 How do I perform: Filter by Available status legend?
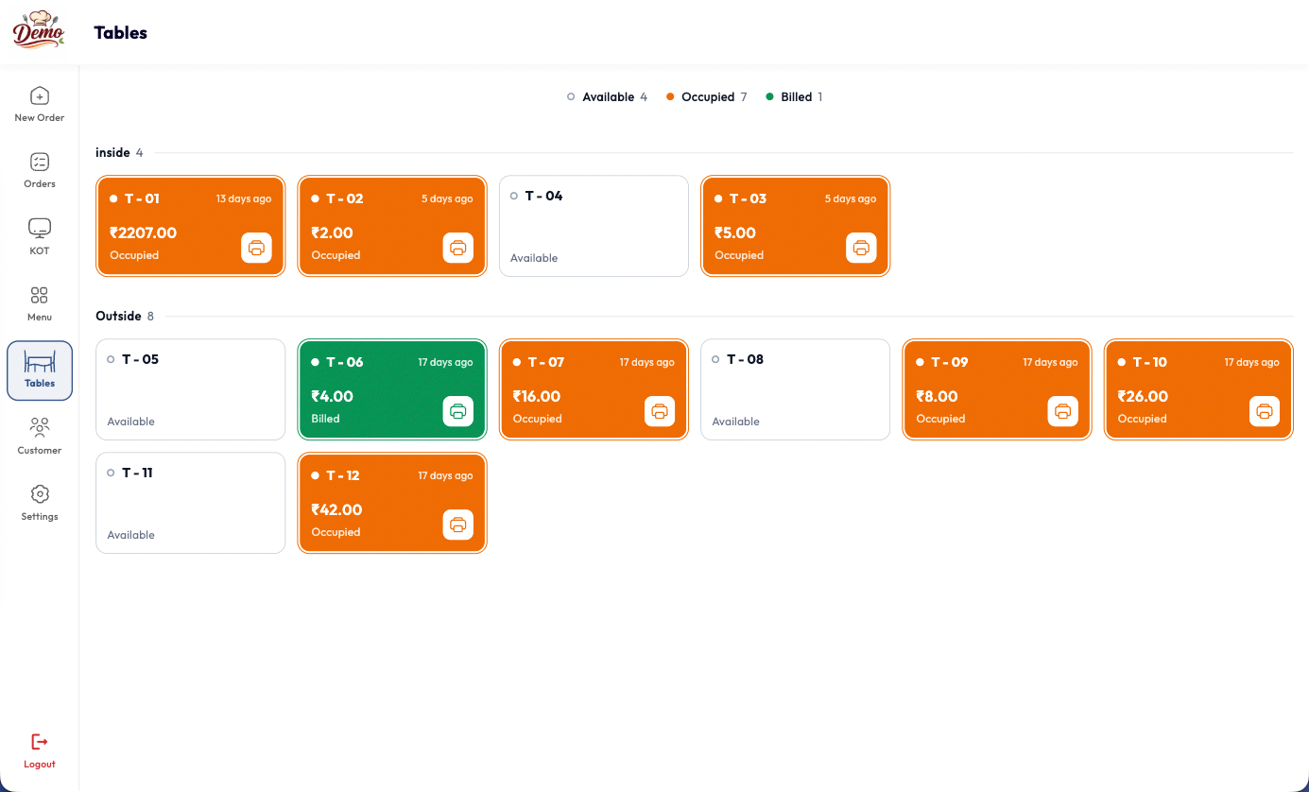coord(607,97)
